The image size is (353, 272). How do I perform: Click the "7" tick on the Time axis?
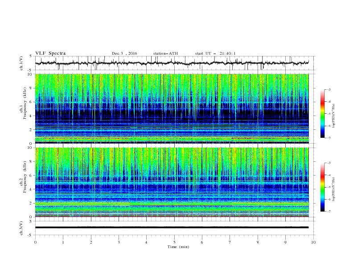(x=230, y=242)
